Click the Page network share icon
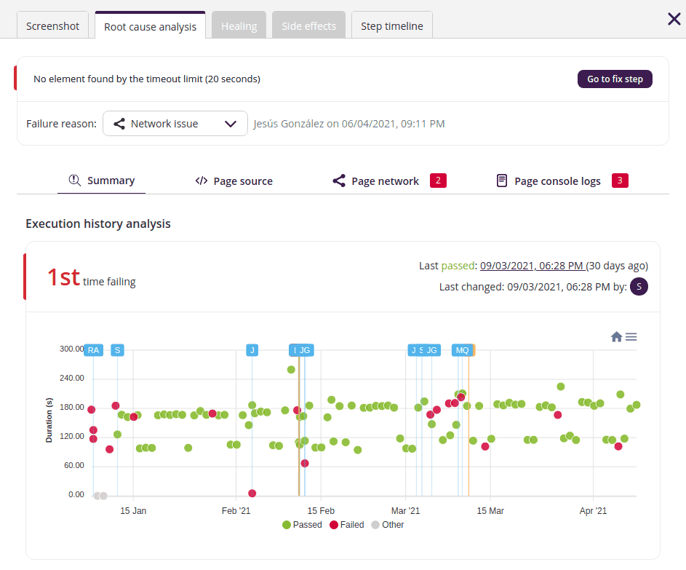The height and width of the screenshot is (570, 686). 338,181
